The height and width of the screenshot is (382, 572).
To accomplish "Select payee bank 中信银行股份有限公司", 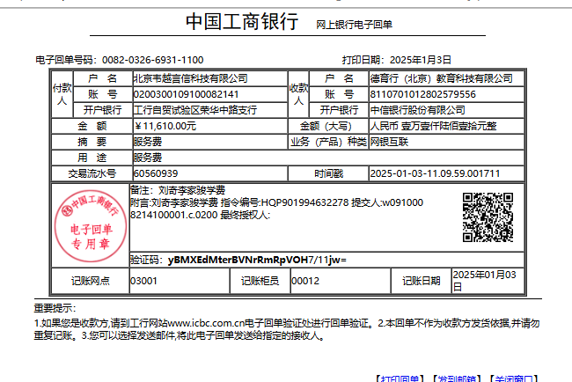I will click(x=418, y=110).
